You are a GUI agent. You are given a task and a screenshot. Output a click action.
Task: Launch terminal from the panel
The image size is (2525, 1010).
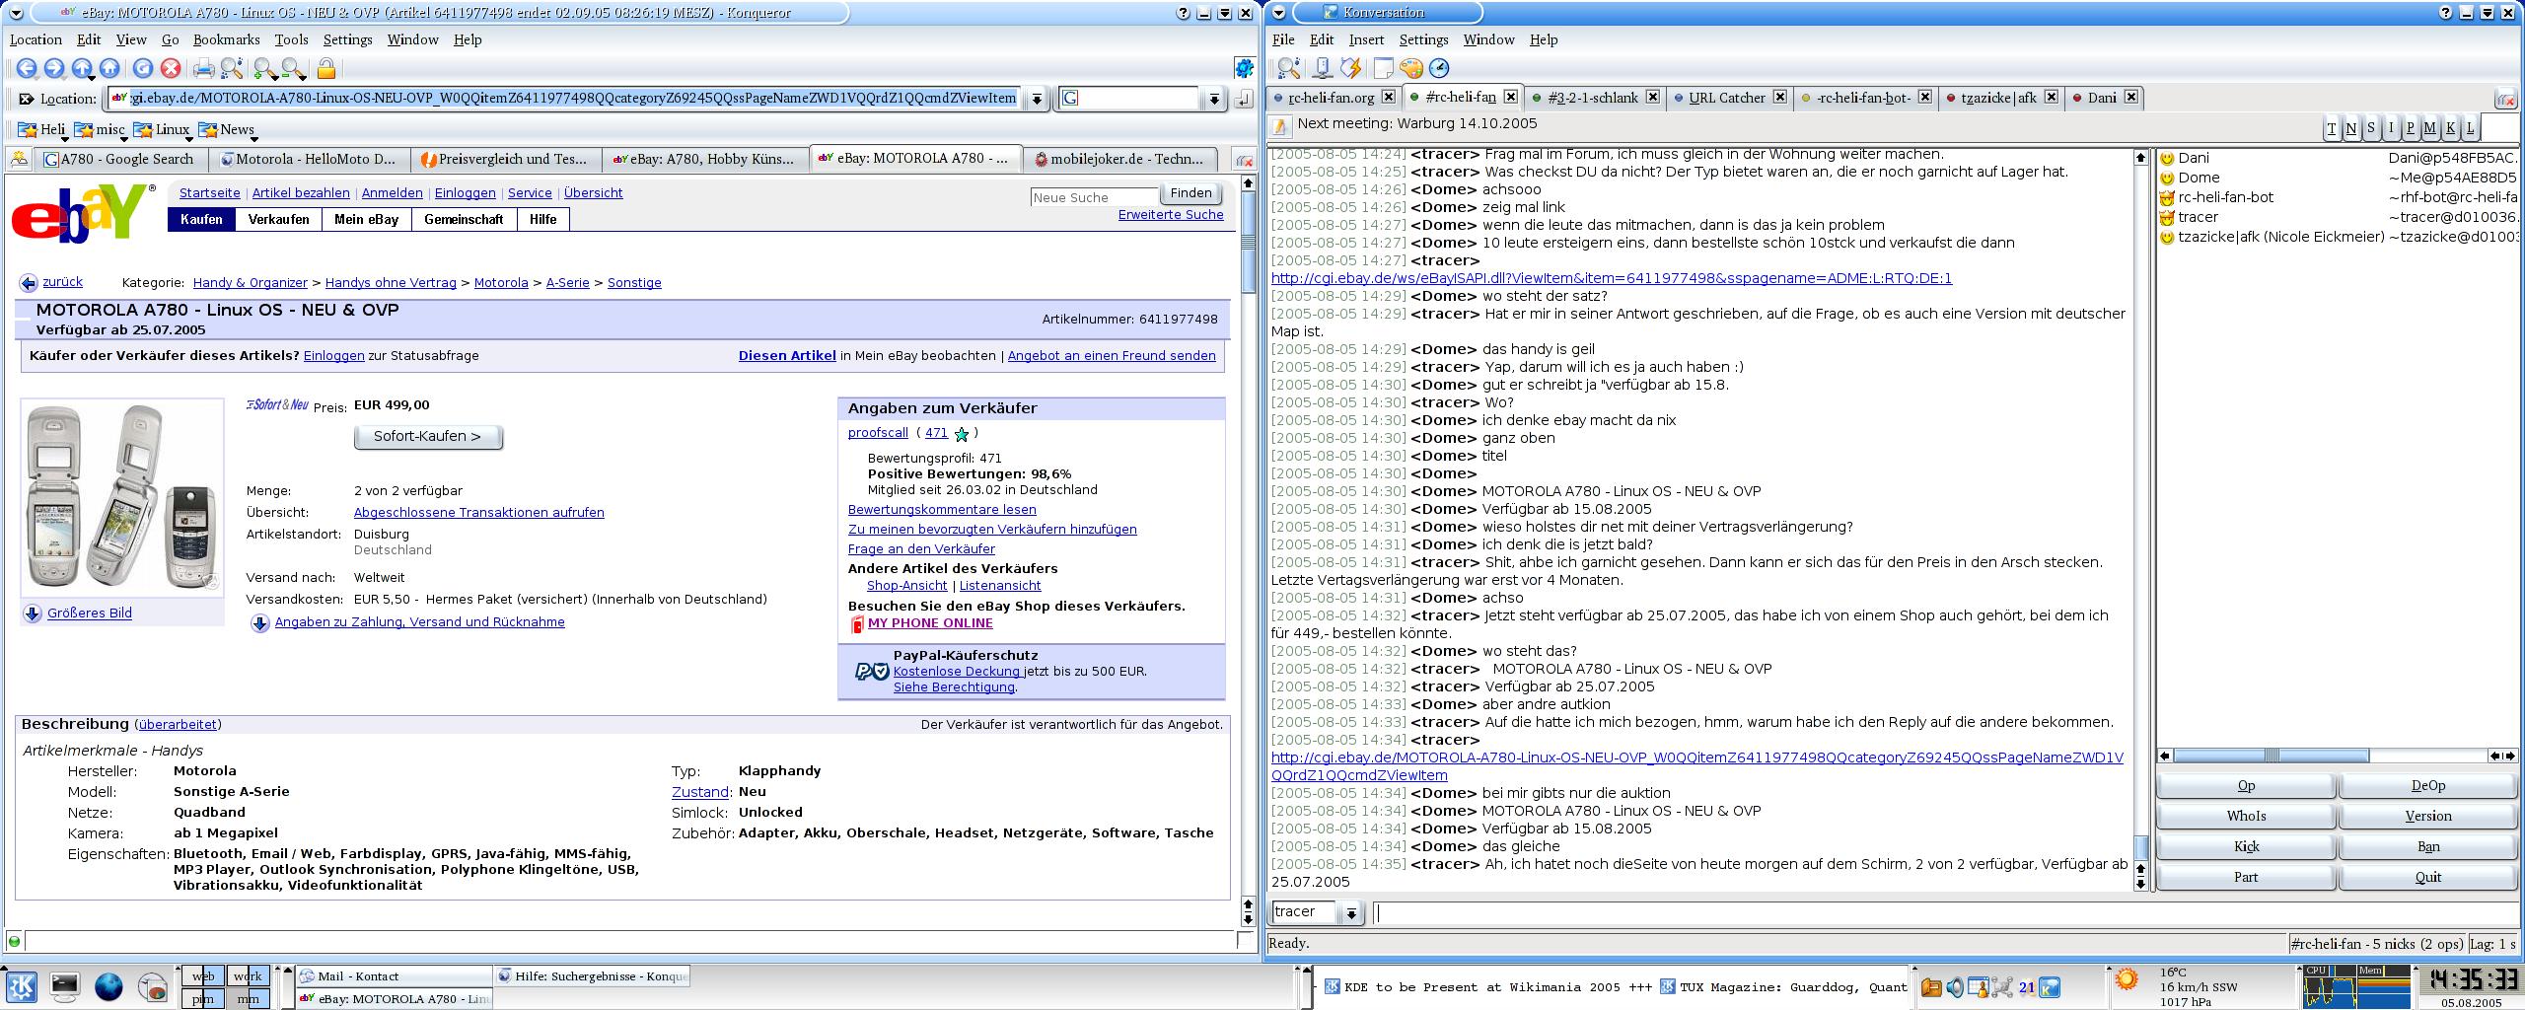pos(65,986)
